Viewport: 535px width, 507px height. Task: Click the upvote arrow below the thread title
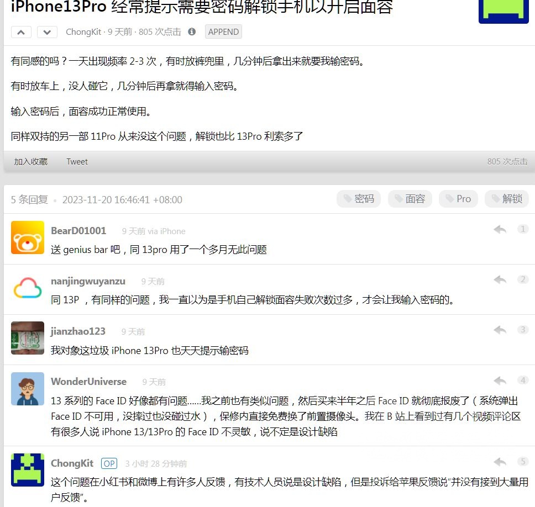(21, 32)
